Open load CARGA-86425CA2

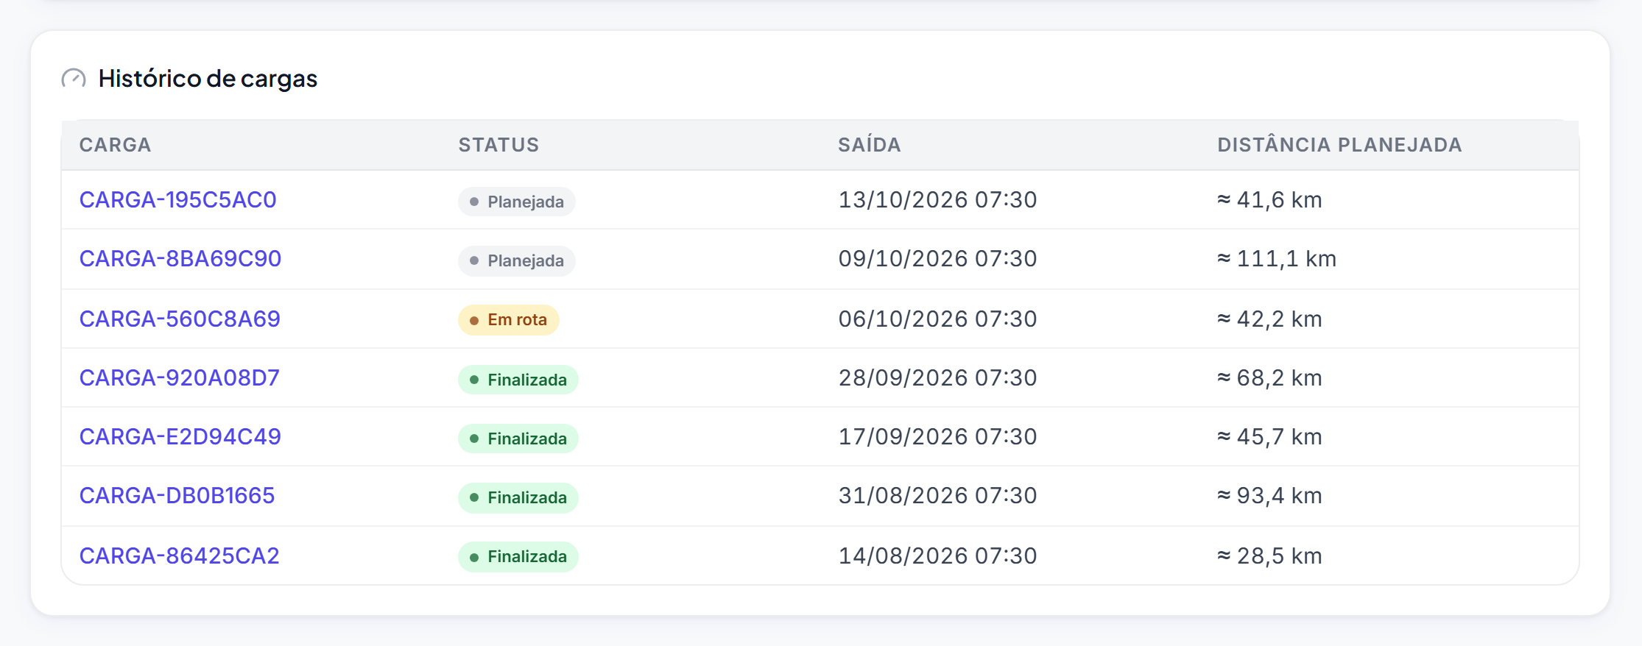coord(179,556)
